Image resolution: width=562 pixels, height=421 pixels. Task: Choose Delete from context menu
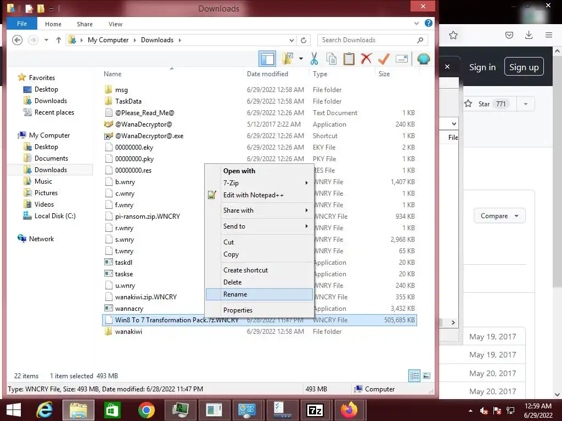coord(260,282)
